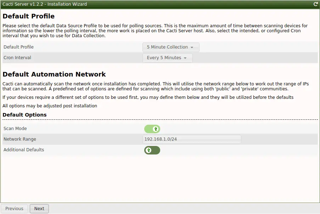This screenshot has height=214, width=320.
Task: Click the Default Automation Network heading
Action: 54,74
